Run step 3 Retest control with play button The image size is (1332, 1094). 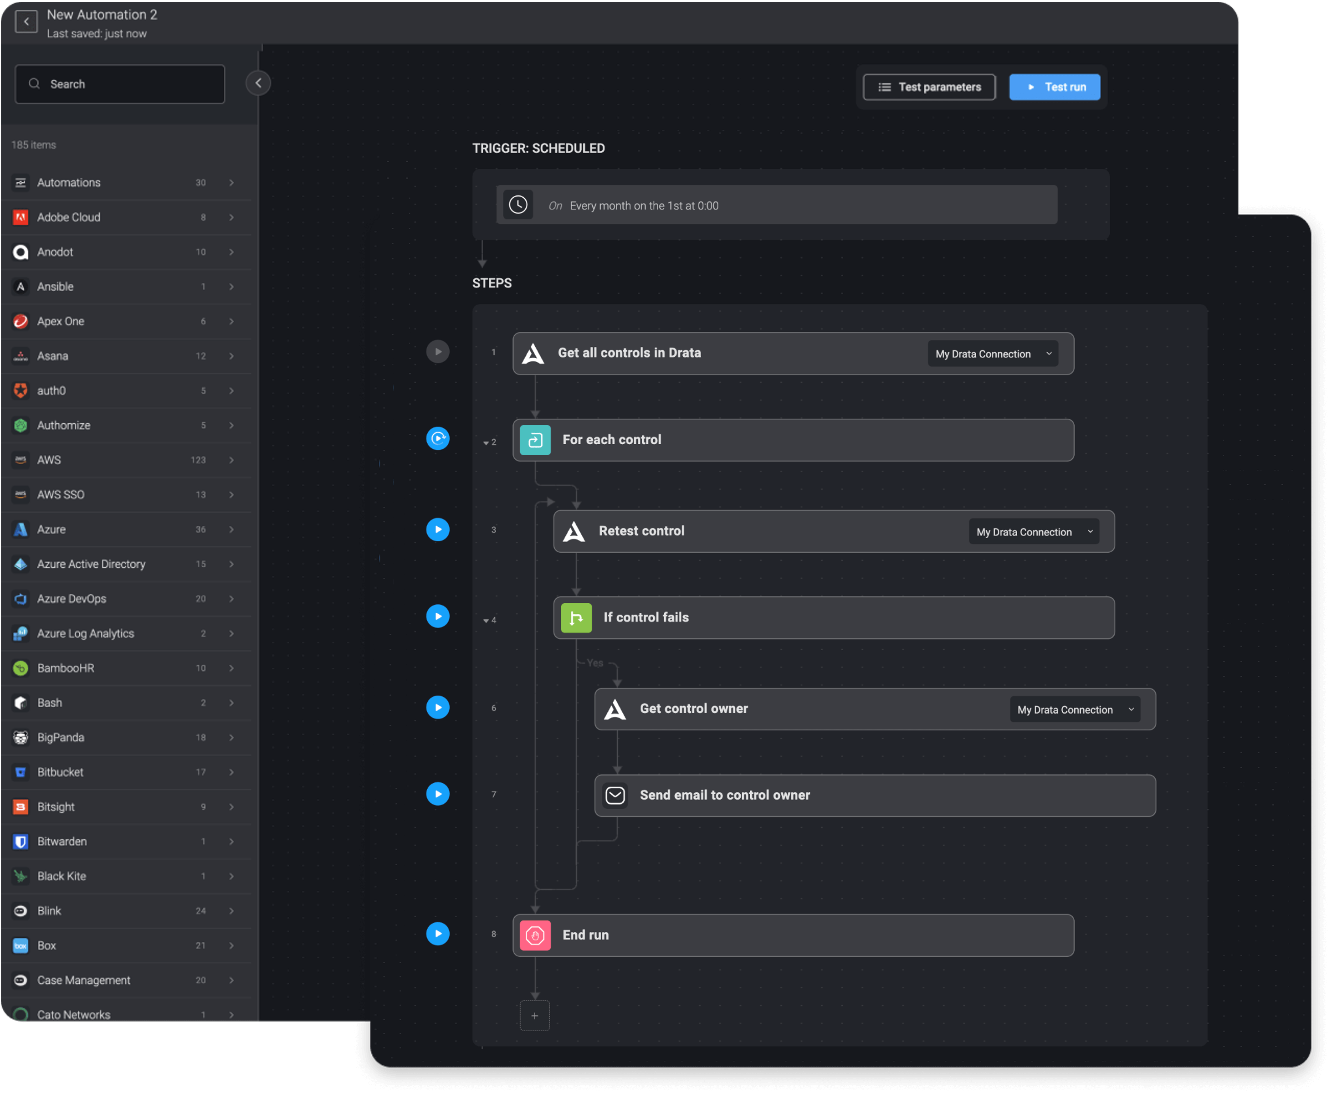[438, 529]
